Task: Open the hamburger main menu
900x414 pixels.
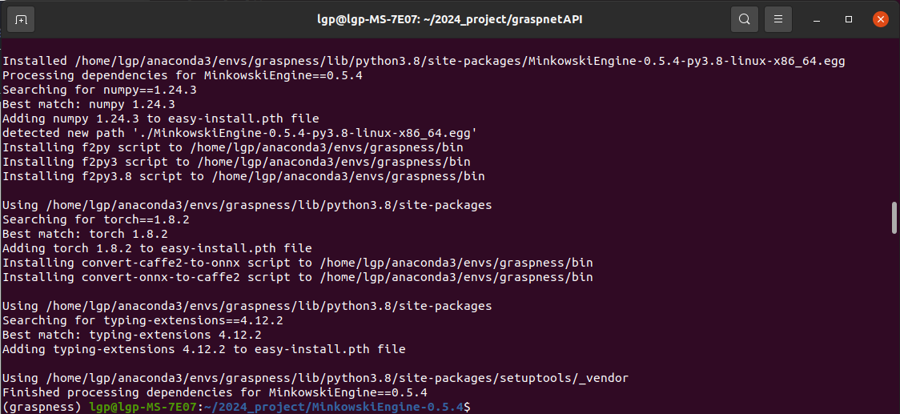Action: point(778,19)
